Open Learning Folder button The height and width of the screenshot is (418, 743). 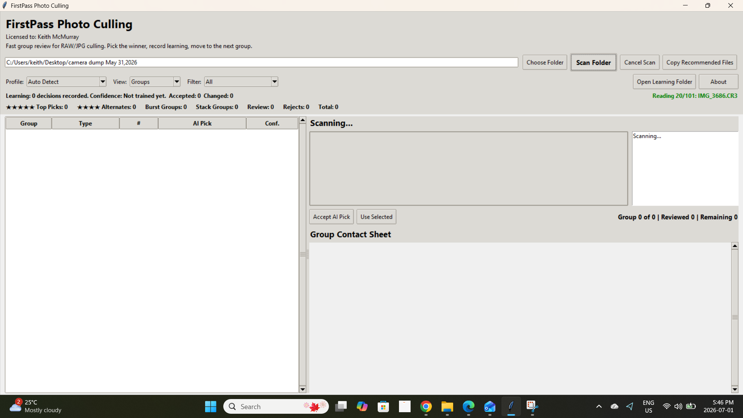[x=664, y=82]
